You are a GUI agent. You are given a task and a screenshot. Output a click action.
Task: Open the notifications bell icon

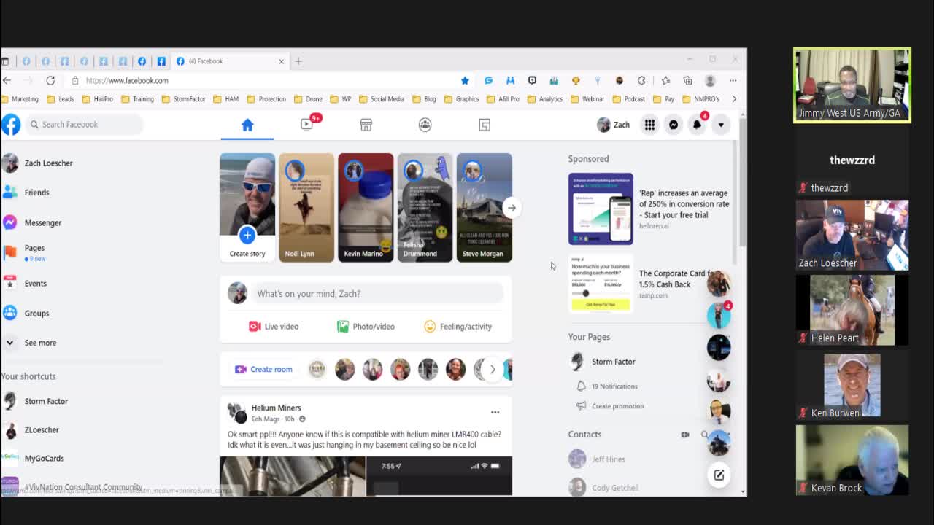tap(697, 125)
